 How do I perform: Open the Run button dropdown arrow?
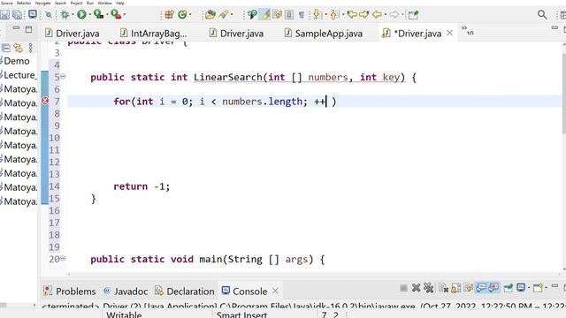89,15
